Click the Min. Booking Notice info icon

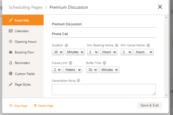(117, 45)
